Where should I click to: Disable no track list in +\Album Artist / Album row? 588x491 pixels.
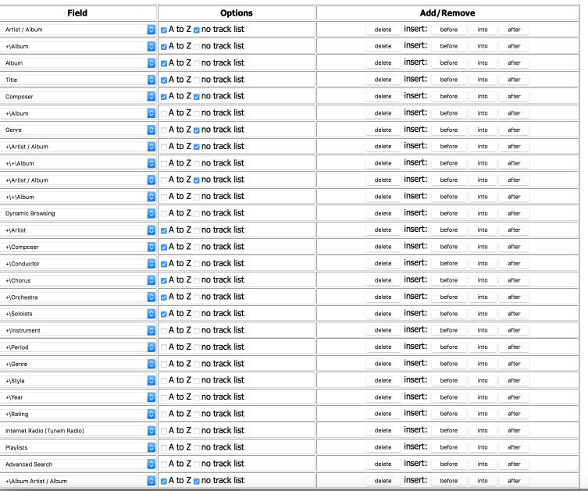[197, 481]
